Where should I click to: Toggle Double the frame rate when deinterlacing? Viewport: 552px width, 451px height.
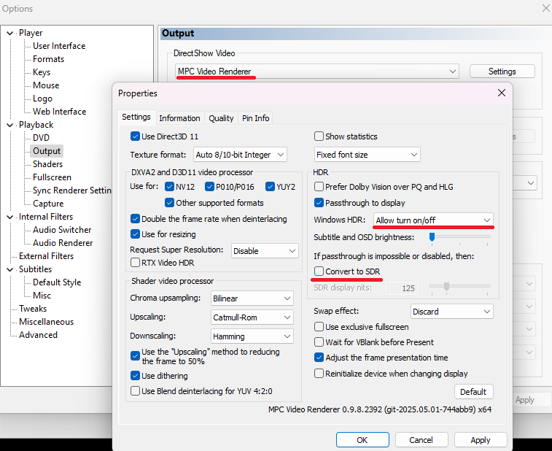(x=135, y=219)
